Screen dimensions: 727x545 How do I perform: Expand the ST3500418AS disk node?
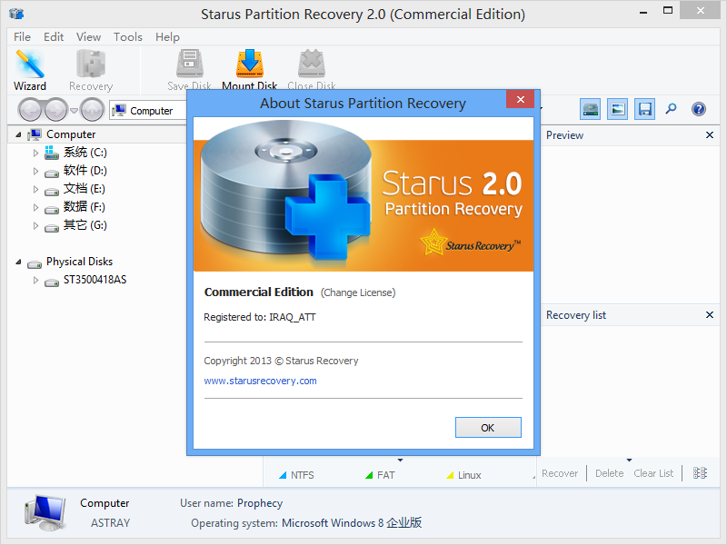[35, 280]
